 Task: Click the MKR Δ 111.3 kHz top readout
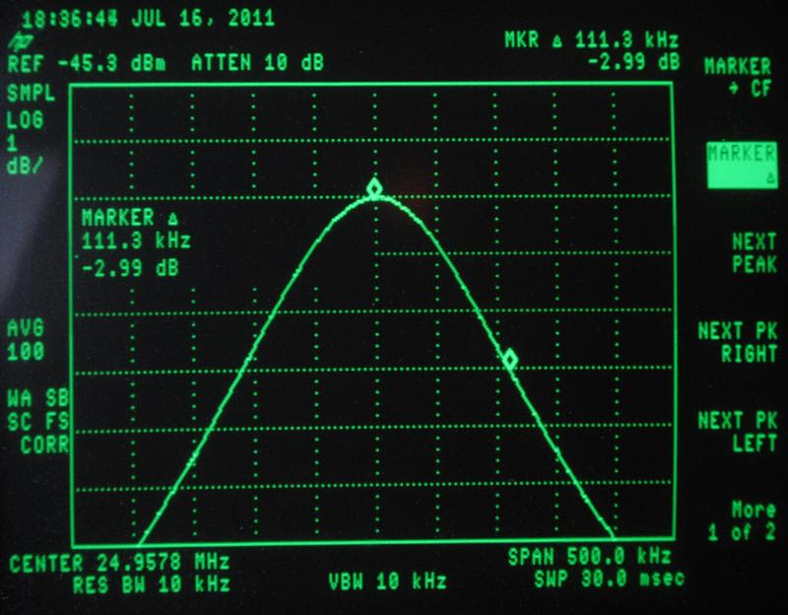(x=592, y=39)
